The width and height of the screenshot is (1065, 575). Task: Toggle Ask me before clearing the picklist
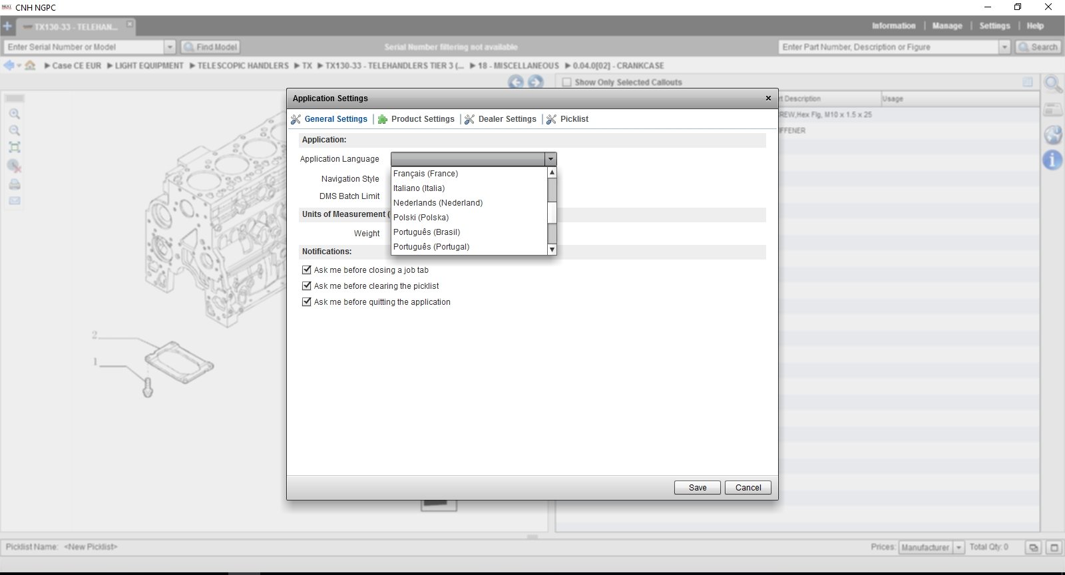coord(307,286)
